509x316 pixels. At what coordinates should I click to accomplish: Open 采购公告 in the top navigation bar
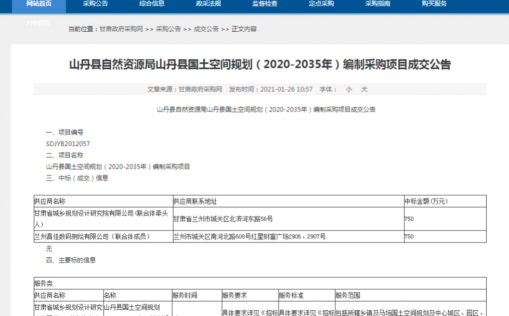[x=96, y=4]
